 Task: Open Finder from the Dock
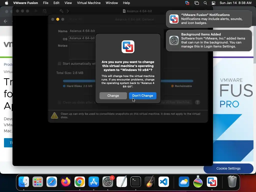(24, 182)
